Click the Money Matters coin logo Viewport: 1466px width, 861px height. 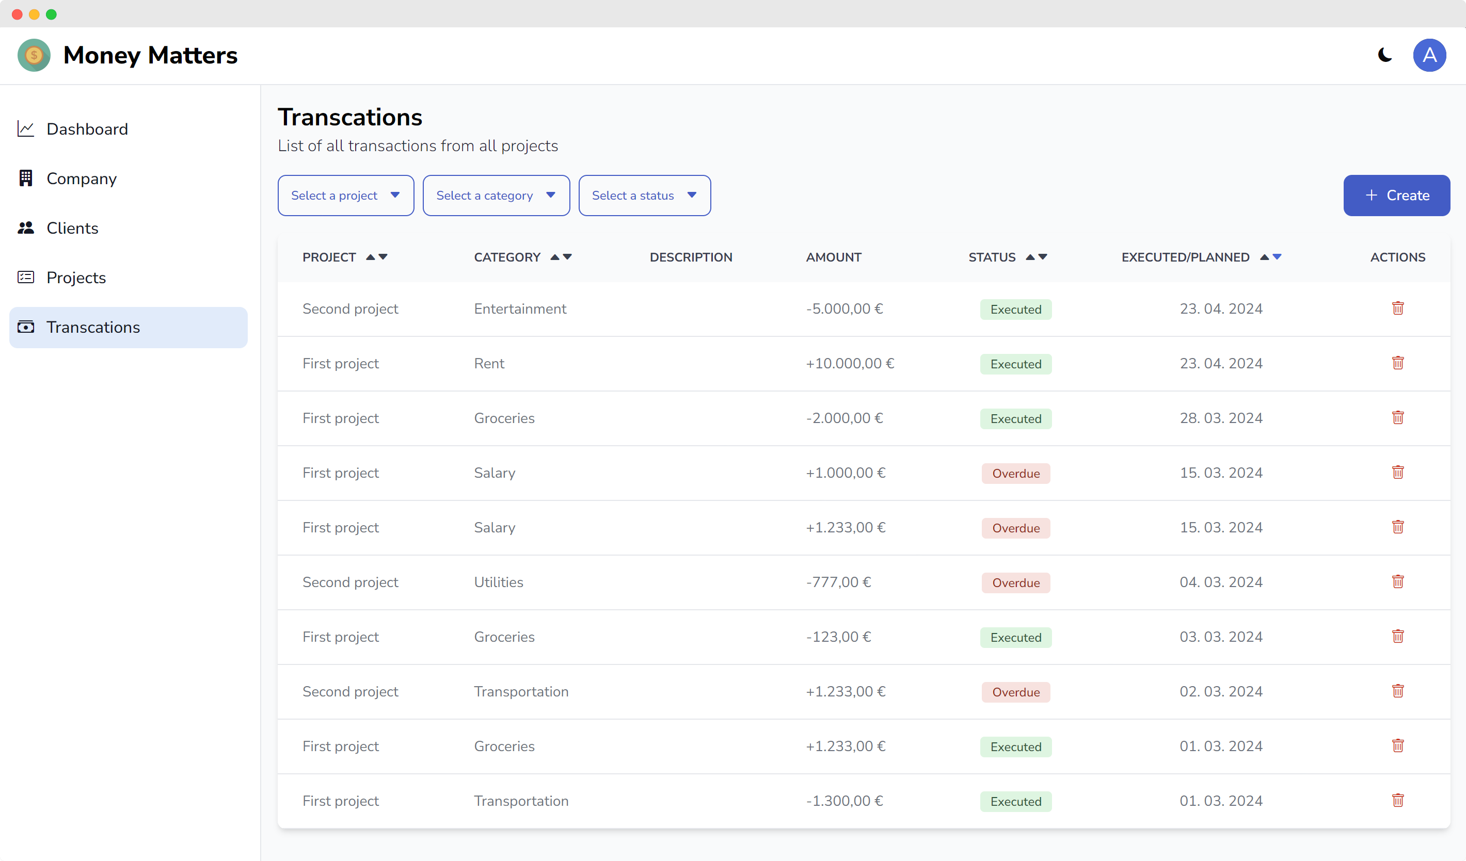34,55
